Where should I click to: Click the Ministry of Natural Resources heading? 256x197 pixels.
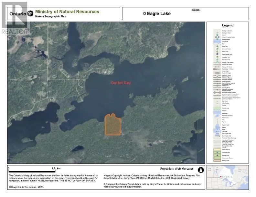(67, 12)
